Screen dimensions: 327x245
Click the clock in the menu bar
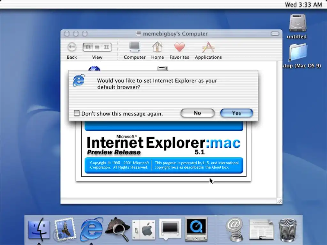click(303, 4)
